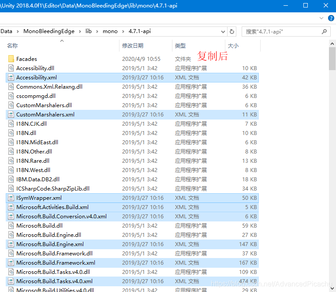Click the CustomMarshalers.dll file icon

(x=11, y=105)
